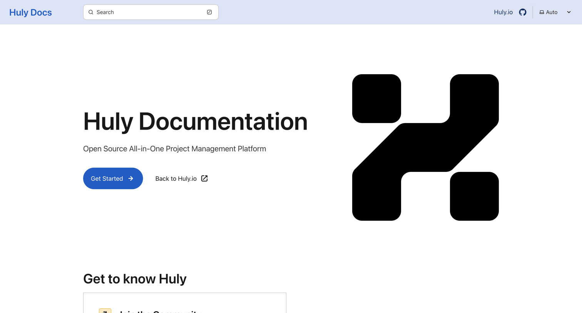Click the slash shortcut icon in the search box
This screenshot has height=313, width=582.
(209, 12)
